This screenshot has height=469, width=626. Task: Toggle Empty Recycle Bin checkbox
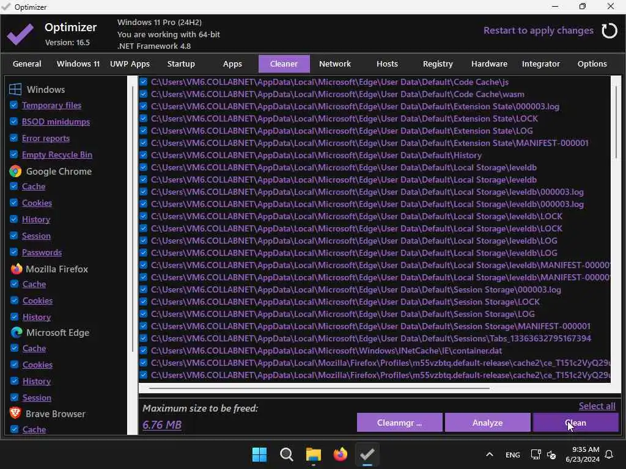point(13,154)
